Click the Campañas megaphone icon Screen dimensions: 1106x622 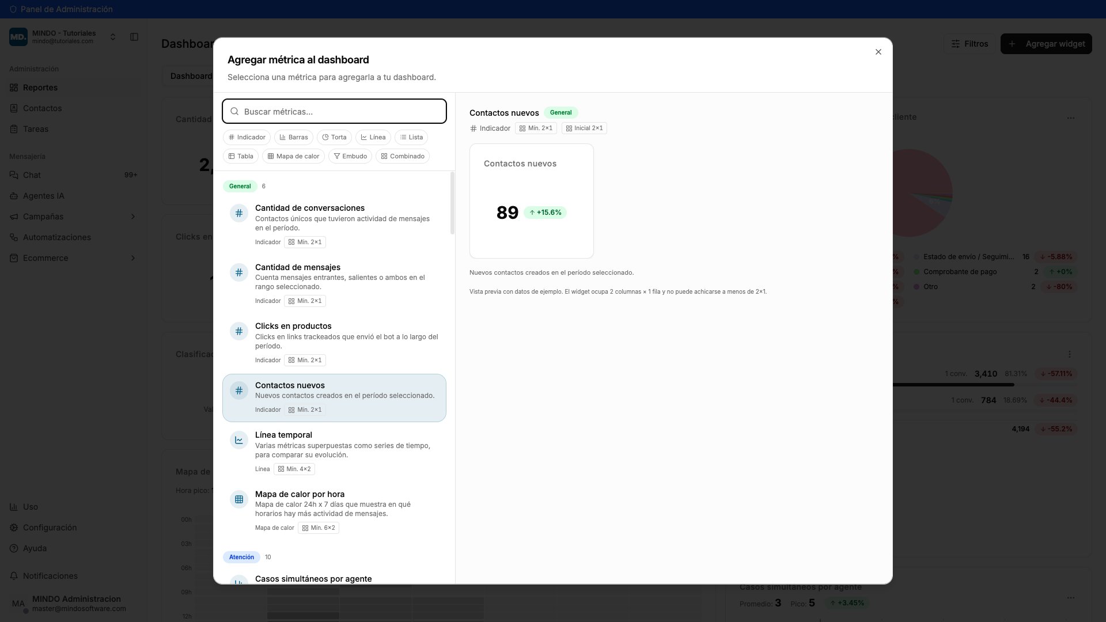pyautogui.click(x=14, y=217)
